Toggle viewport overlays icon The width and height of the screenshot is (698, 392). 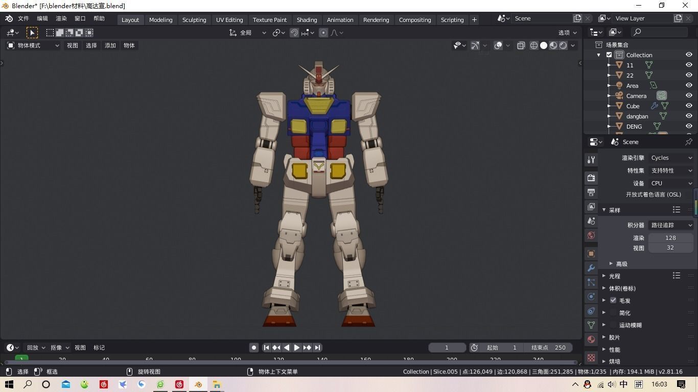point(498,45)
